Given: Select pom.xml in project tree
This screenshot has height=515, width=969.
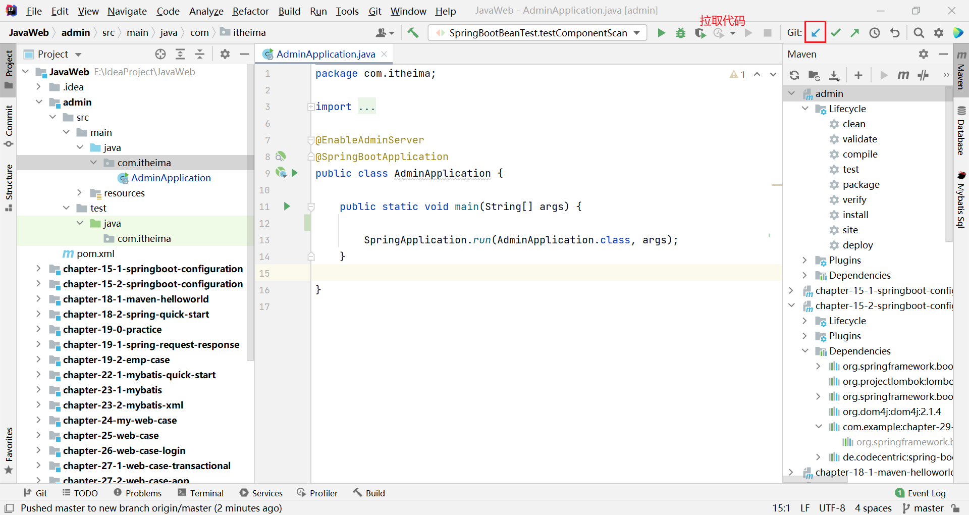Looking at the screenshot, I should [95, 253].
